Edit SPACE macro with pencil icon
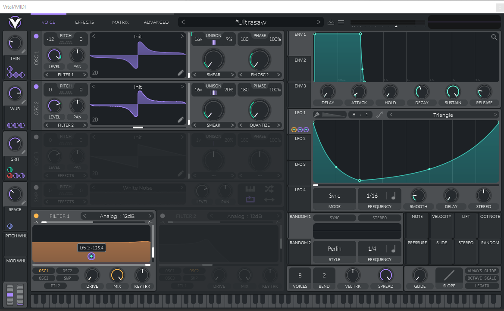The height and width of the screenshot is (311, 504). (x=23, y=203)
